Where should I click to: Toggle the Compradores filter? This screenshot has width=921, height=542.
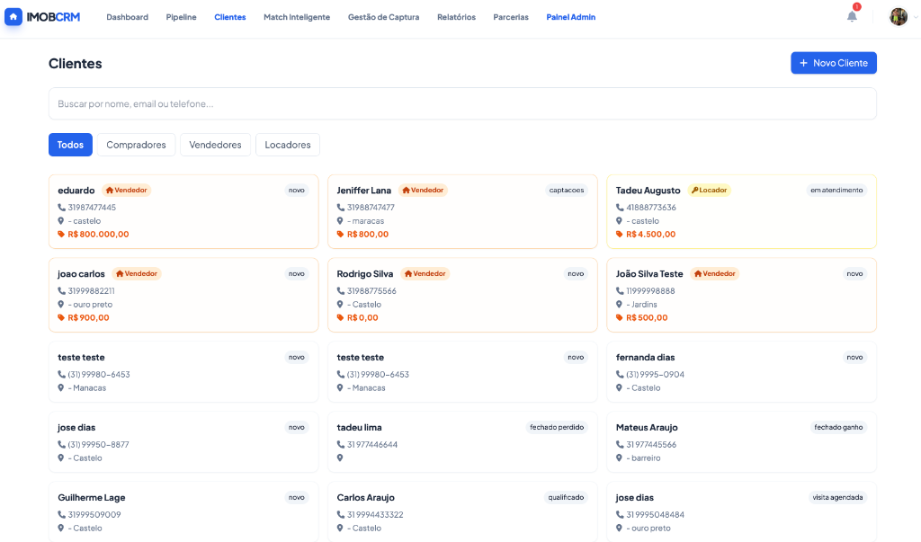click(136, 145)
